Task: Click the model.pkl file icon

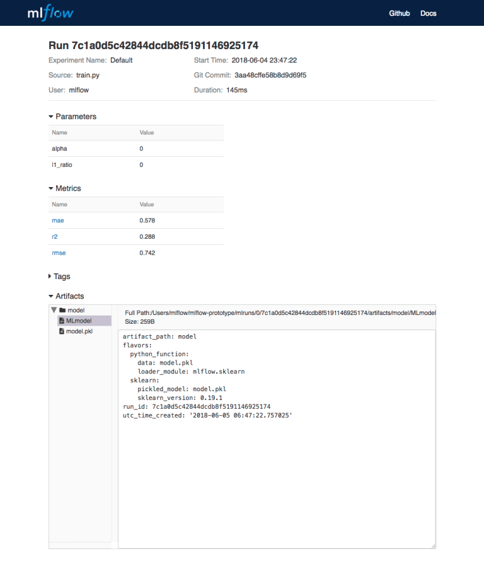Action: tap(62, 331)
